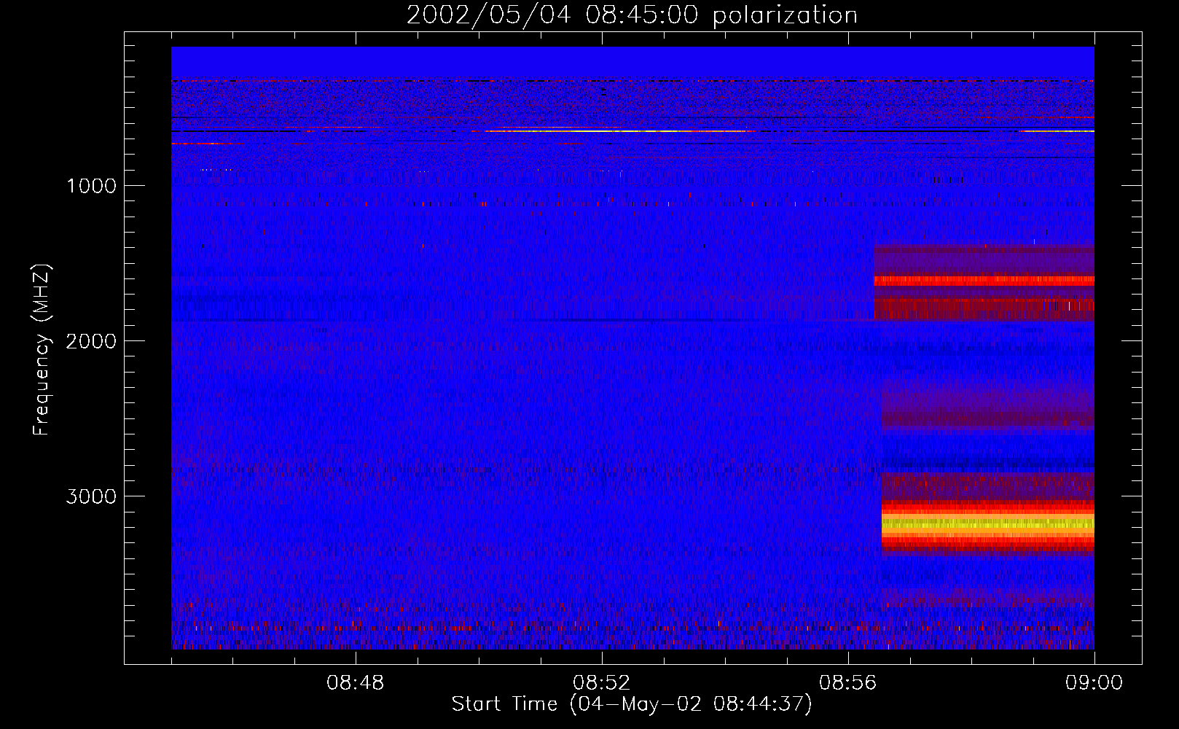This screenshot has height=729, width=1179.
Task: Click the 2000 frequency tick label
Action: pos(91,341)
